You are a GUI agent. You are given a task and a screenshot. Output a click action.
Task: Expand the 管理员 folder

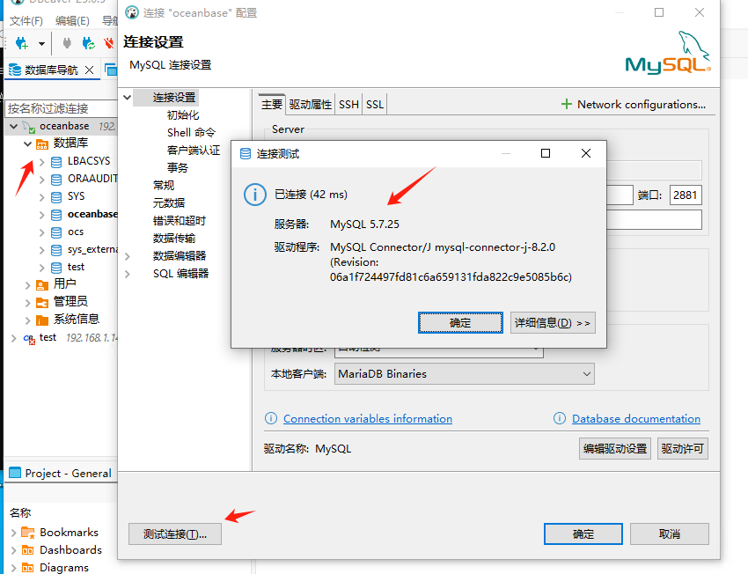(x=27, y=303)
